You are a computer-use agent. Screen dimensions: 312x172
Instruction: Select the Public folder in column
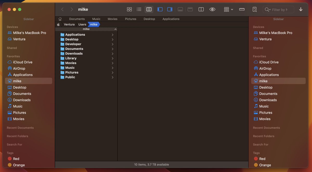tap(86, 77)
